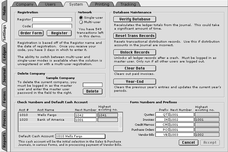Click Purchase Orders highest existing no. field
Image resolution: width=228 pixels, height=152 pixels.
click(207, 130)
